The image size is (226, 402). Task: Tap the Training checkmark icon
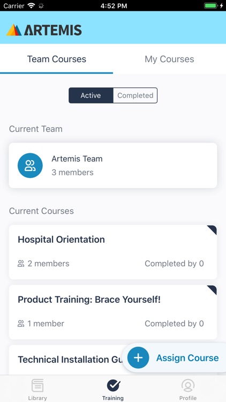click(114, 385)
